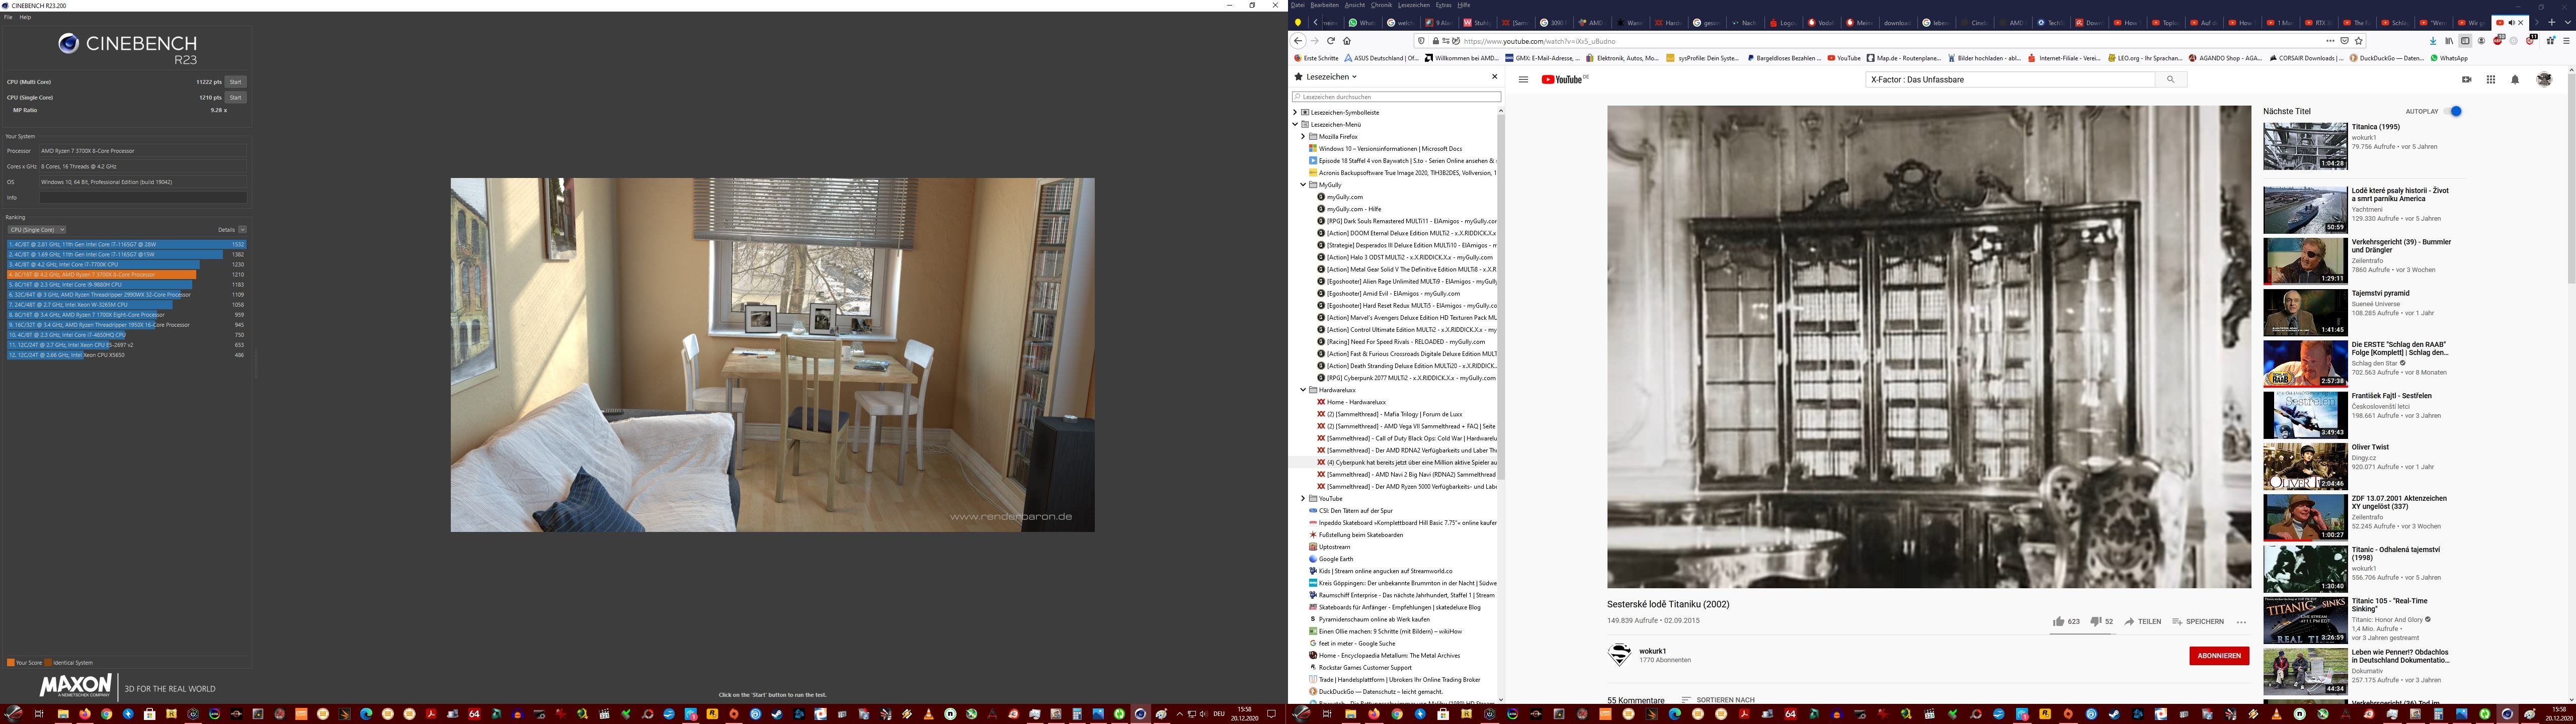The width and height of the screenshot is (2576, 724).
Task: Start the CPU Multi Core test in Cinebench
Action: point(235,82)
